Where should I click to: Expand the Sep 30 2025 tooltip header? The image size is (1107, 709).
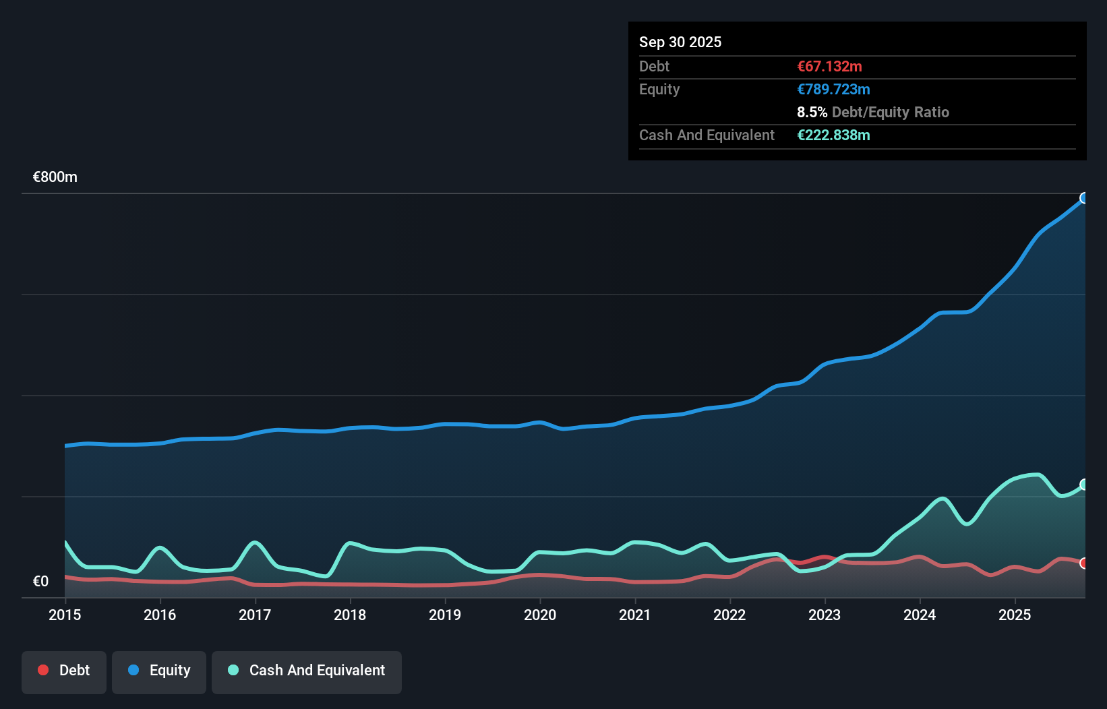(680, 42)
